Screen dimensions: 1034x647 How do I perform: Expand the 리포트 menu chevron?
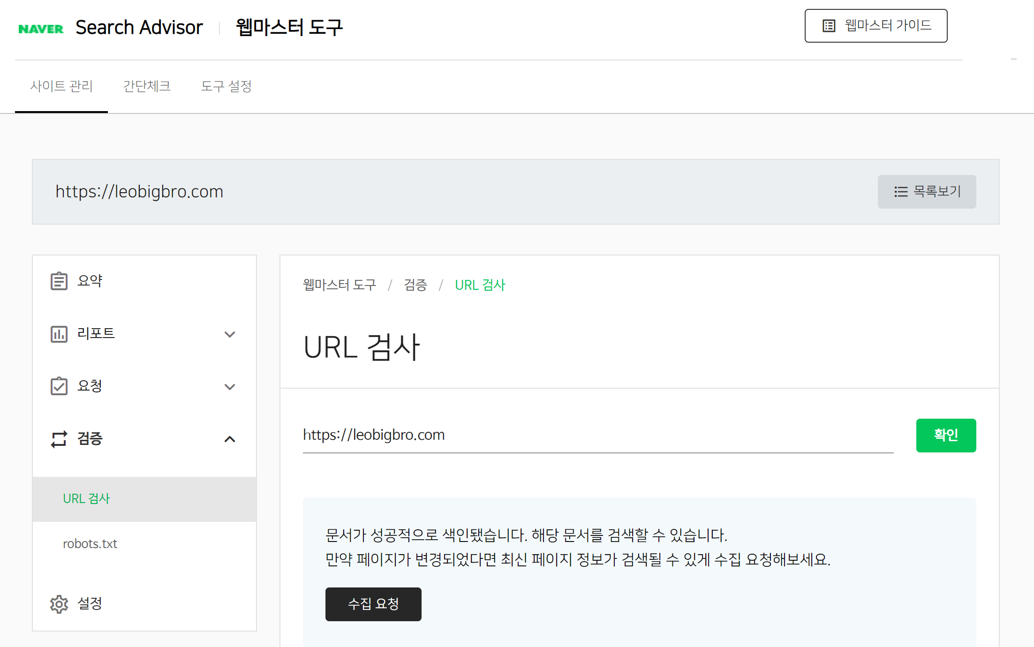tap(229, 334)
